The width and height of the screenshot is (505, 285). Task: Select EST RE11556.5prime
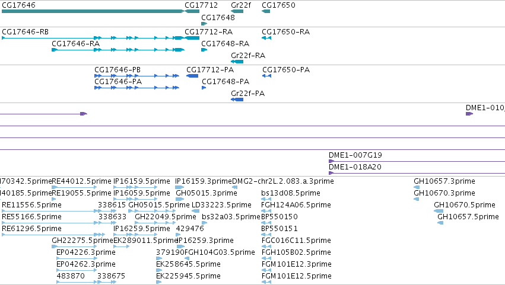[31, 205]
